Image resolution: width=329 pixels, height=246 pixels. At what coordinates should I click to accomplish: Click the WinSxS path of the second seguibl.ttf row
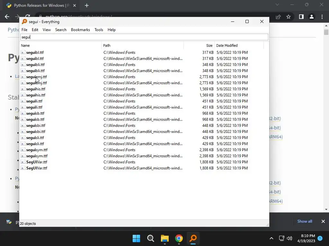143,59
